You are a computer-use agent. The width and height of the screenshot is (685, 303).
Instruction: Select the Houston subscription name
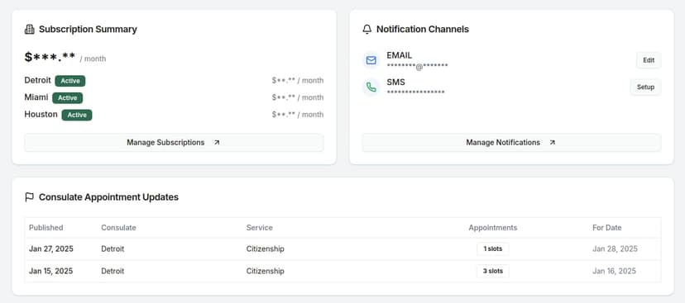pyautogui.click(x=41, y=114)
